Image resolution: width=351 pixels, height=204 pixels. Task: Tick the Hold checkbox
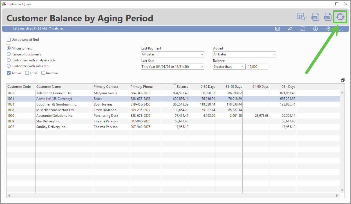tap(27, 73)
